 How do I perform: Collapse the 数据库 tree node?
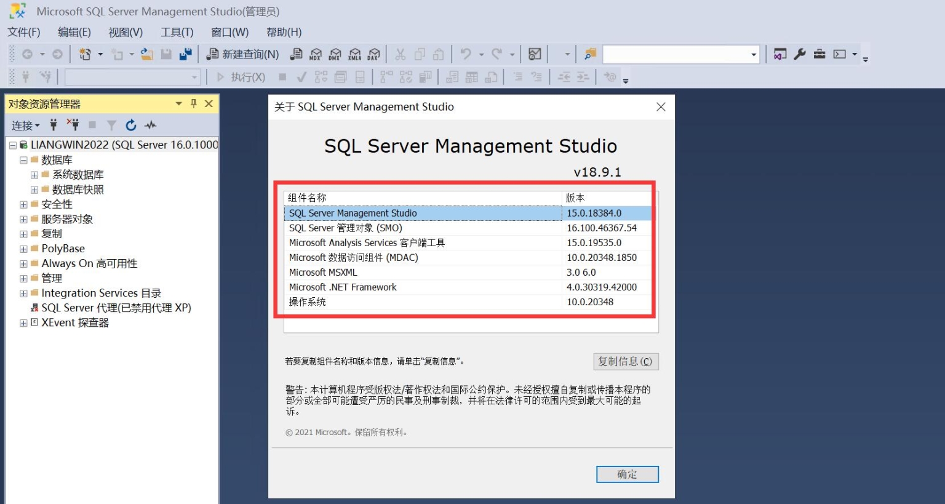(23, 159)
